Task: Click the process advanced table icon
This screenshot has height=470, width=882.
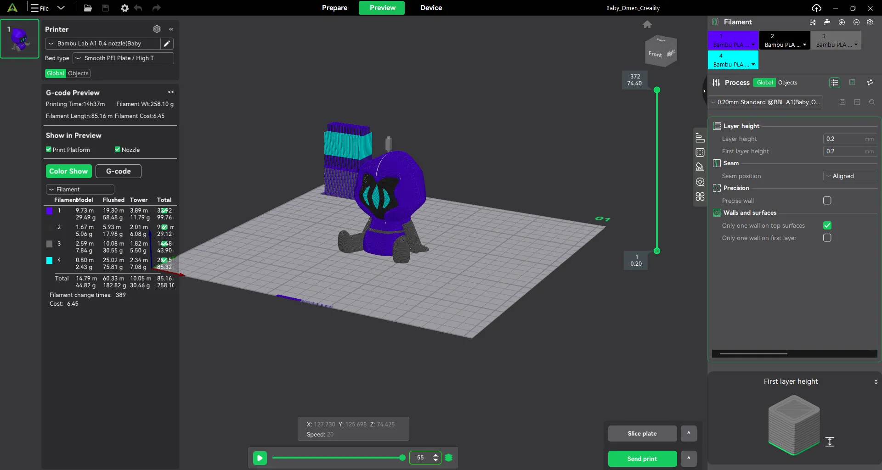Action: pos(852,83)
